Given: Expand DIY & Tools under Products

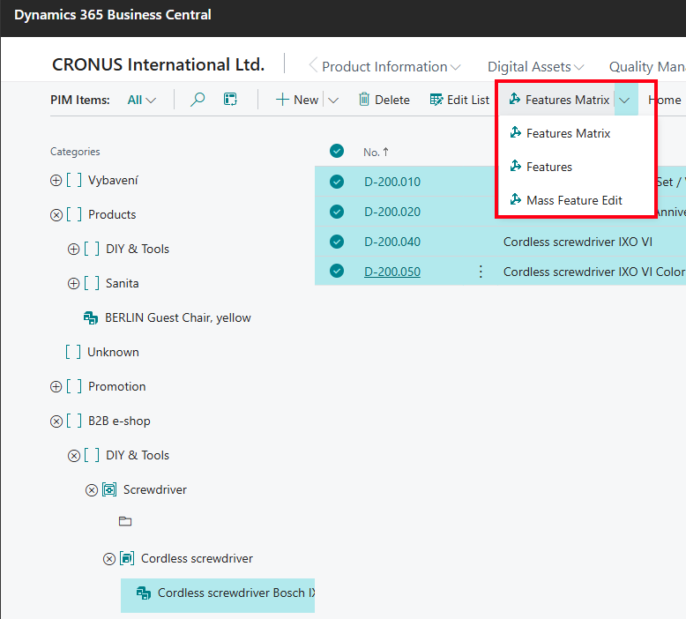Looking at the screenshot, I should 73,249.
